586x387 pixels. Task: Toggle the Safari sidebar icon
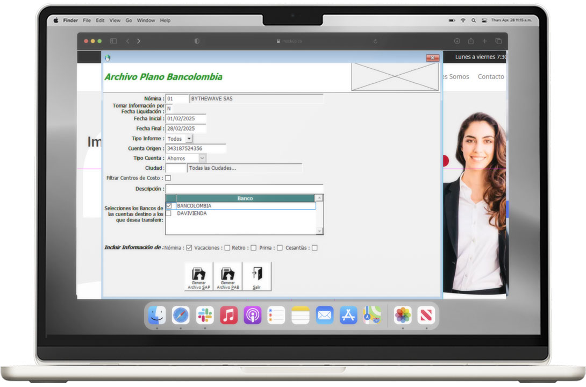tap(113, 41)
